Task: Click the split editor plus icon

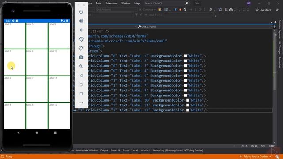Action: 275,26
